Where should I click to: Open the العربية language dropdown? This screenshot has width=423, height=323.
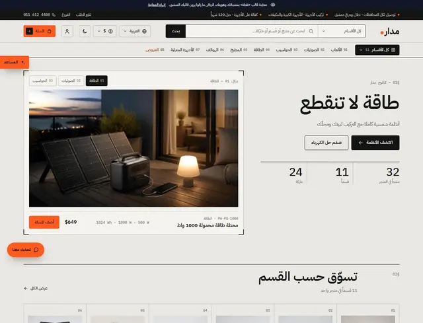tap(135, 31)
